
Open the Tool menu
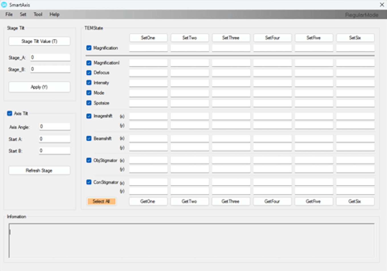(x=38, y=15)
